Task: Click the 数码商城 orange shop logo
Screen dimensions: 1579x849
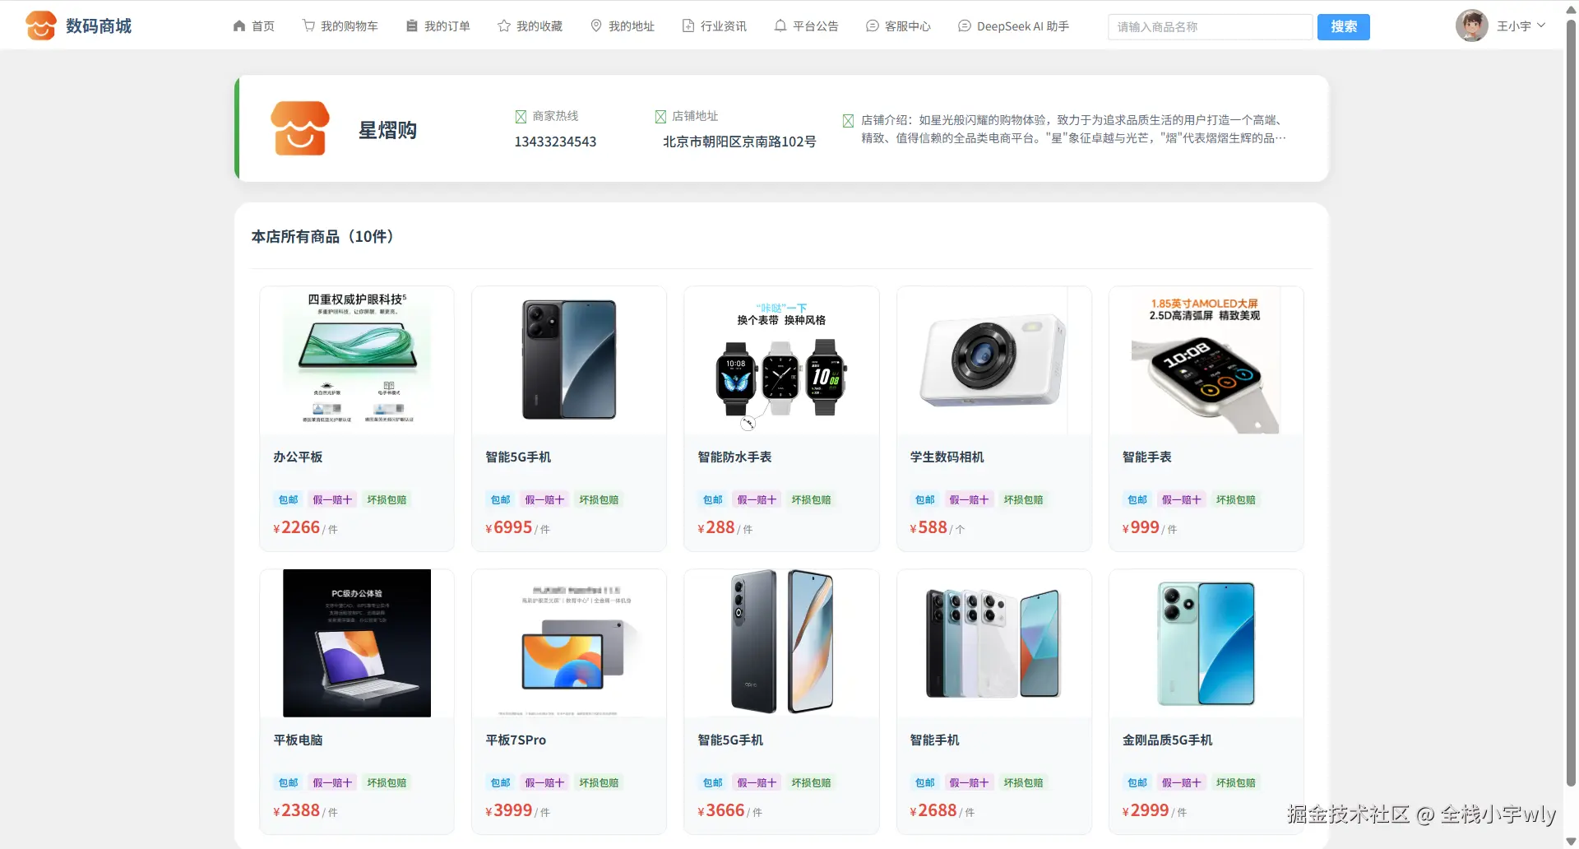Action: pyautogui.click(x=40, y=26)
